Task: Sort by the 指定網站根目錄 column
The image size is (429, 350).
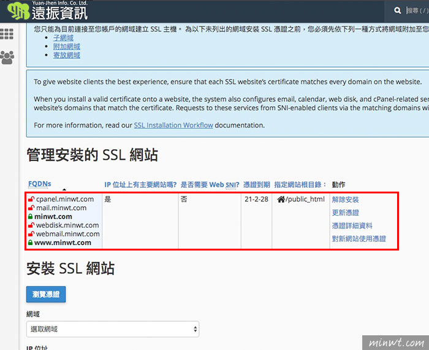Action: tap(300, 185)
